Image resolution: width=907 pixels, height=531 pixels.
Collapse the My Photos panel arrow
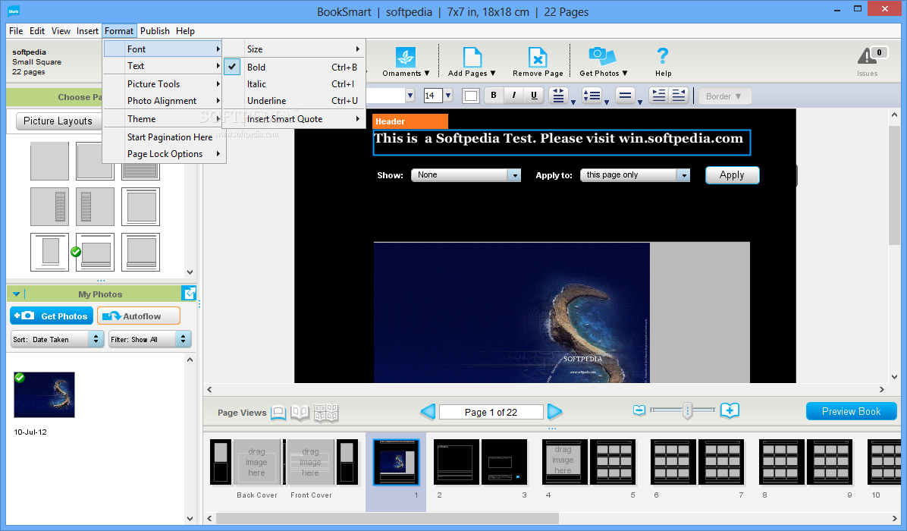pos(16,294)
